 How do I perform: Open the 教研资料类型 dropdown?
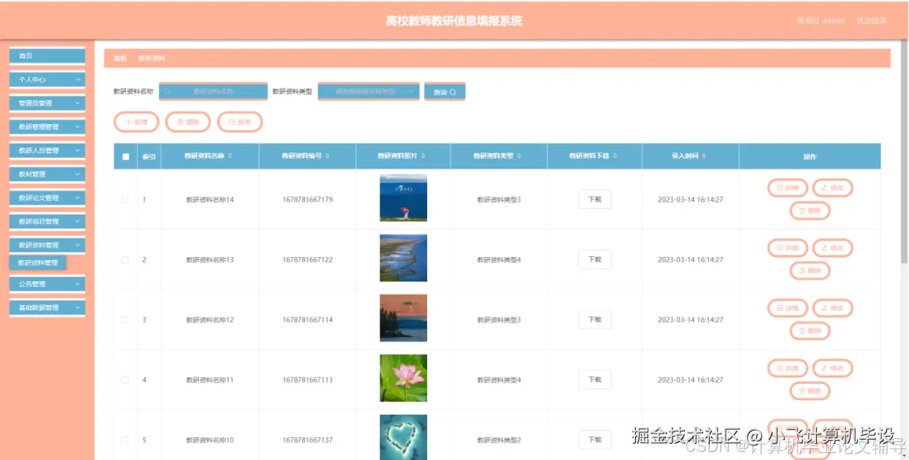point(369,91)
